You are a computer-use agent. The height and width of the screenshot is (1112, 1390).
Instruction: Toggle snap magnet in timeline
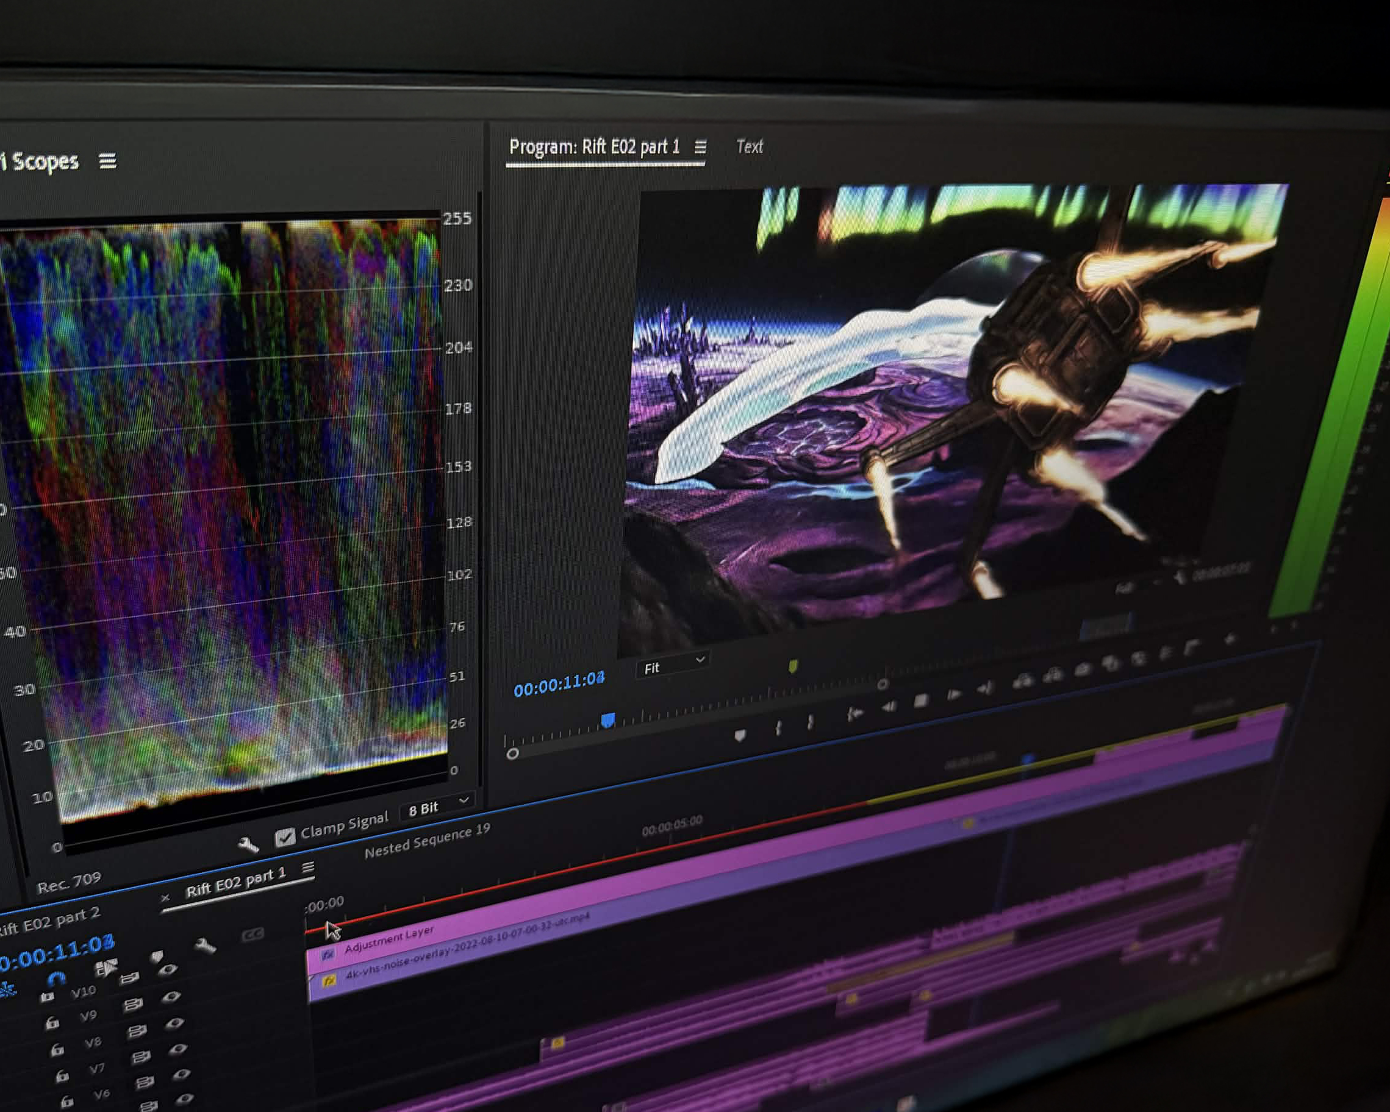56,978
